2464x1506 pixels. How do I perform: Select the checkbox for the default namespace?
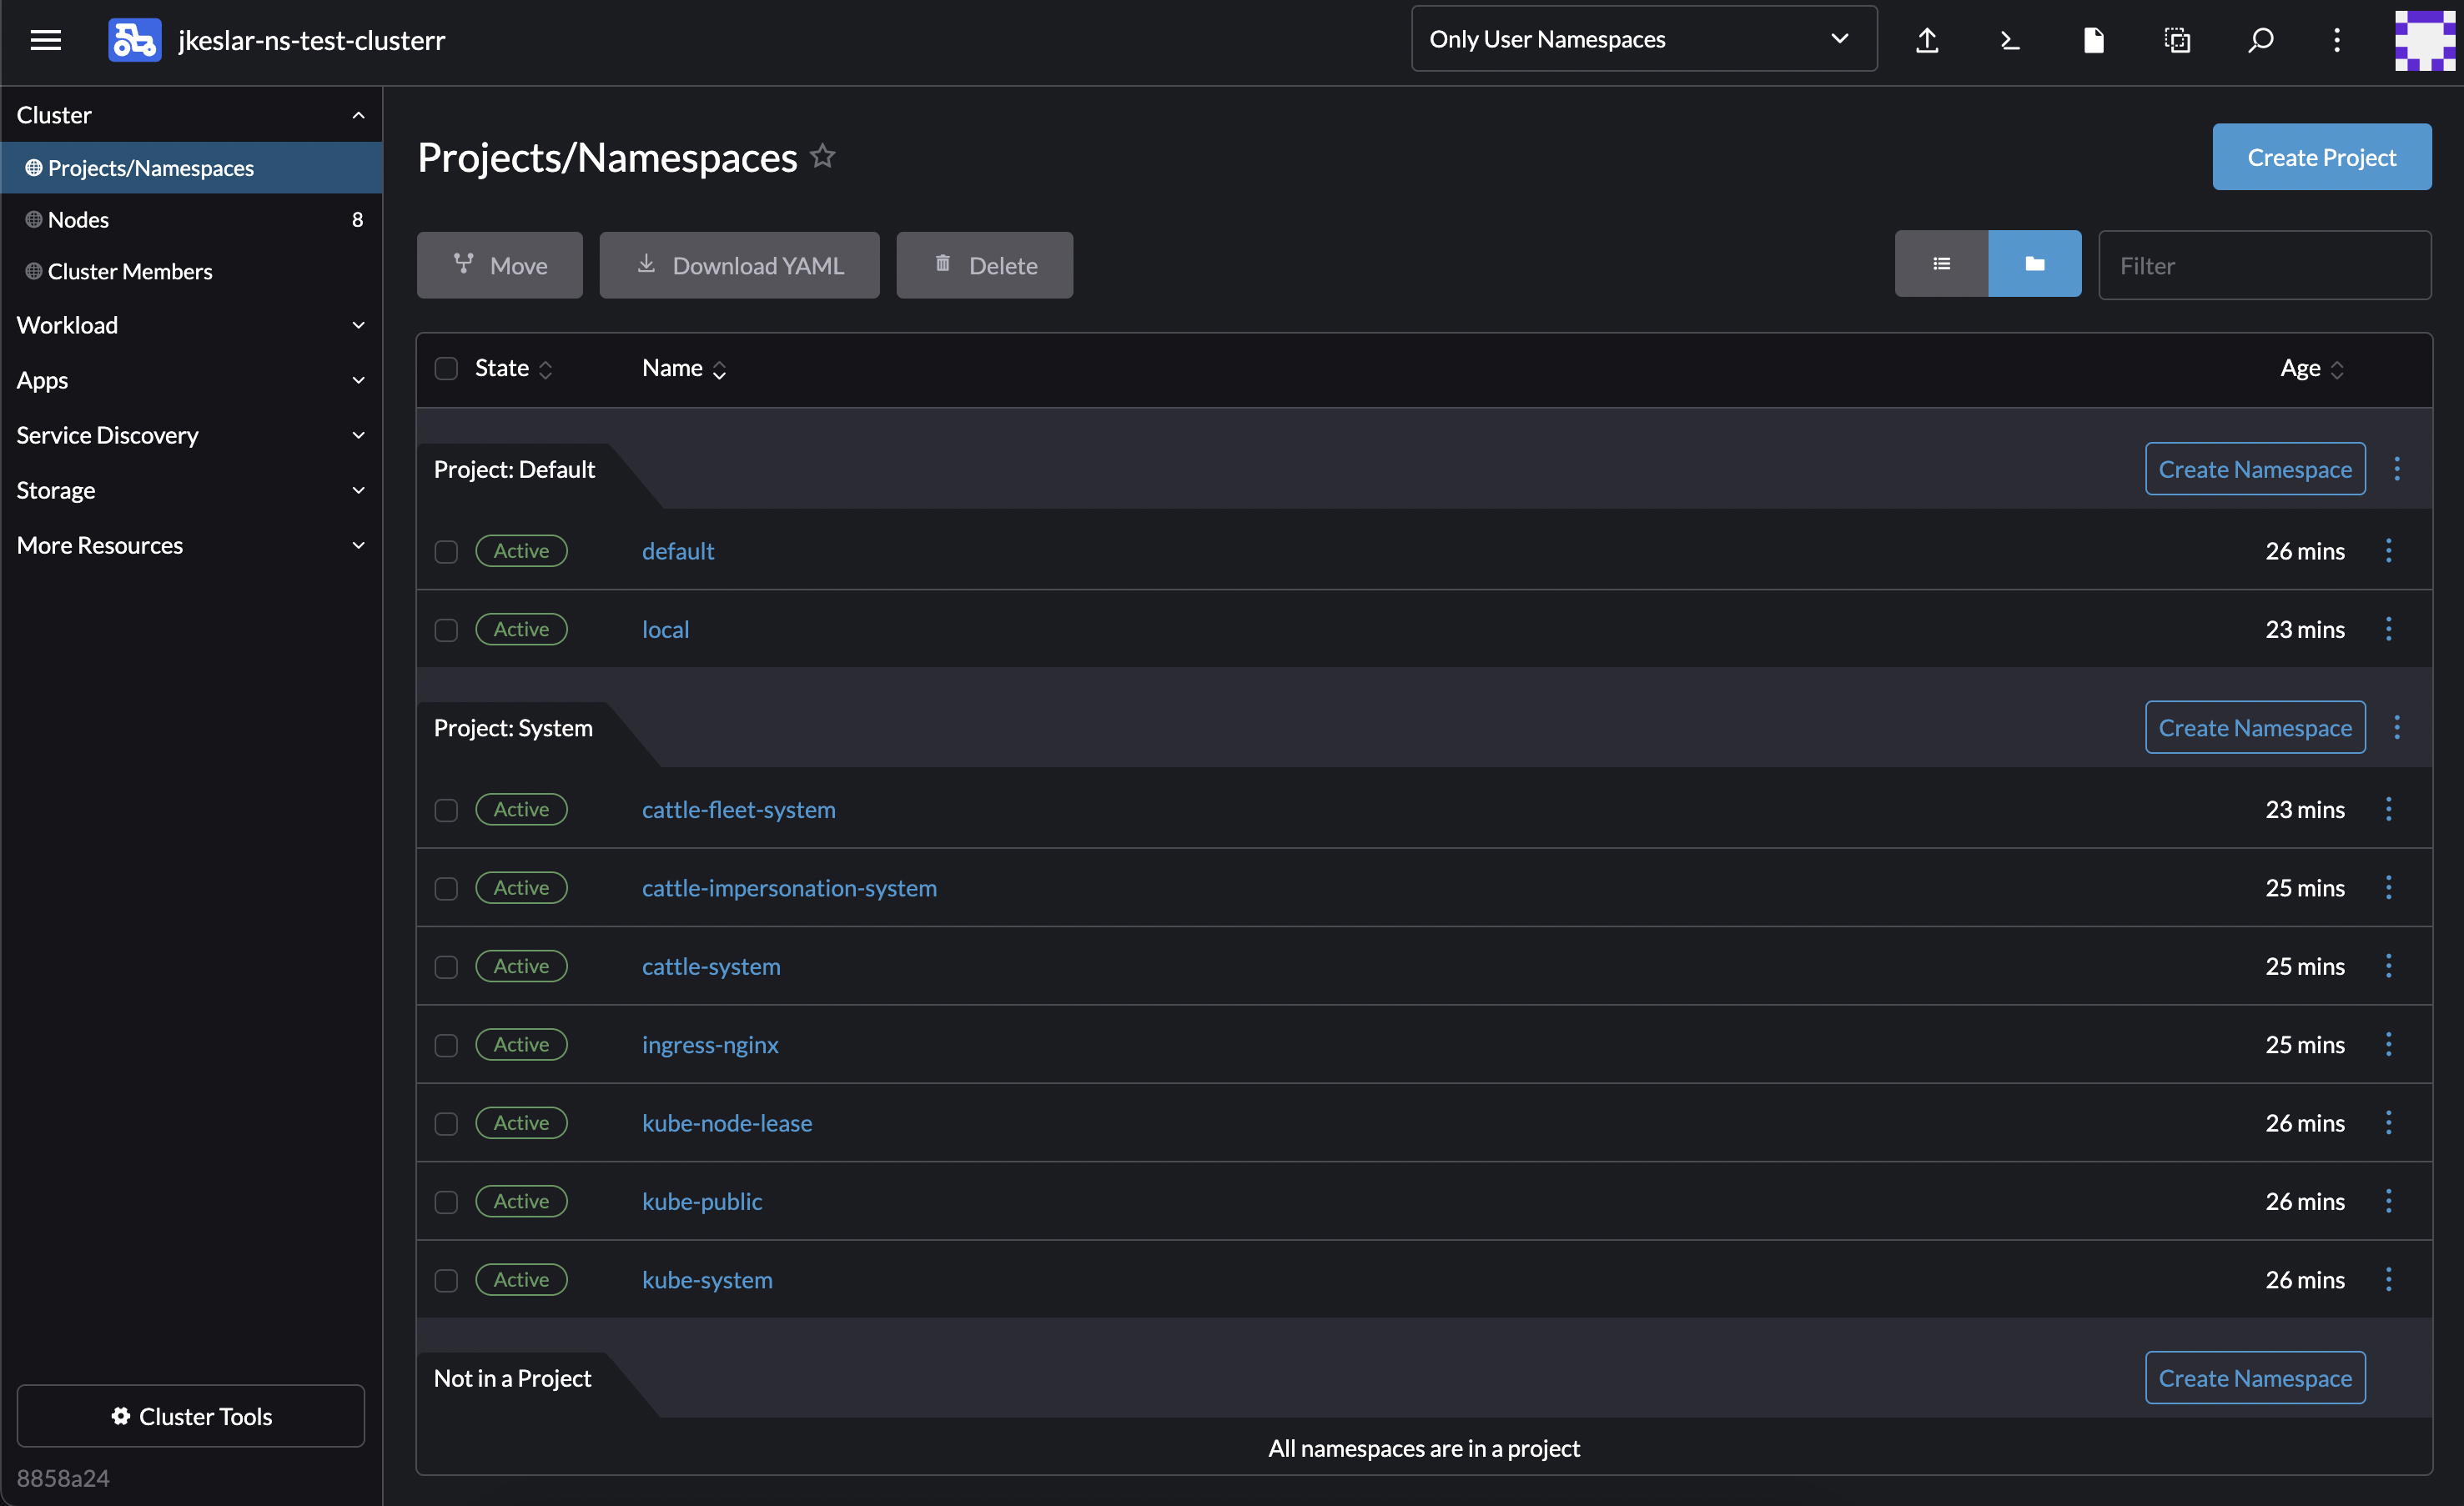446,551
